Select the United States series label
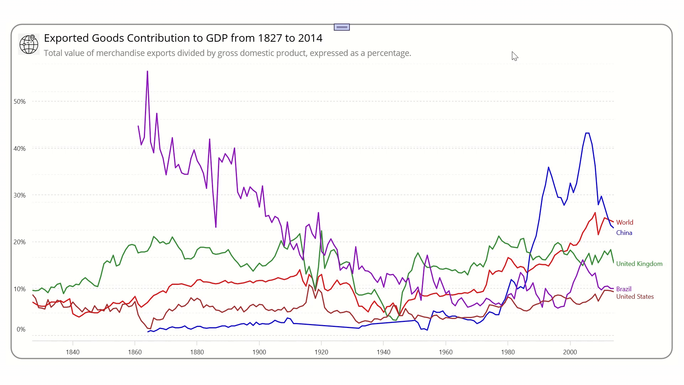Image resolution: width=684 pixels, height=385 pixels. [635, 297]
